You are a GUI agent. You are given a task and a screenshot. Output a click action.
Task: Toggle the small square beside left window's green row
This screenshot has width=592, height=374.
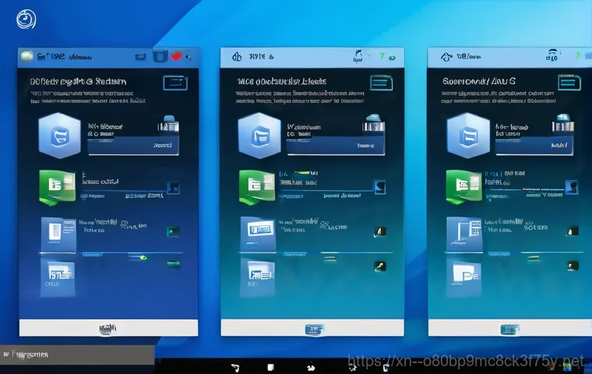[x=174, y=188]
